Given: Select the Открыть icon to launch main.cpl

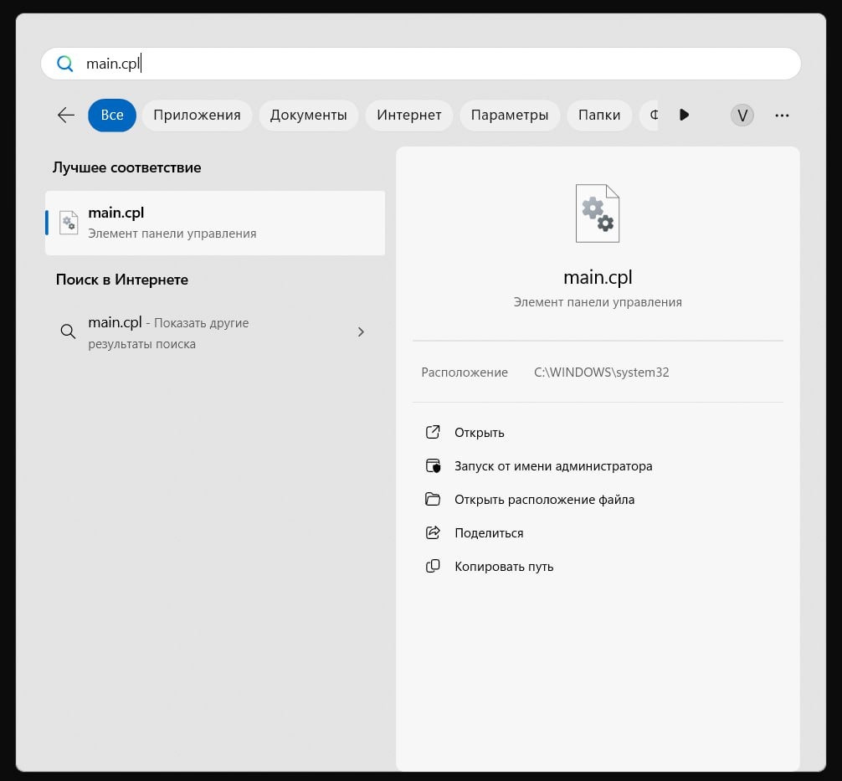Looking at the screenshot, I should [x=433, y=432].
